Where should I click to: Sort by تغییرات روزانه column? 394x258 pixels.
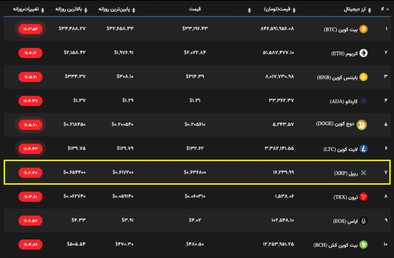point(42,10)
